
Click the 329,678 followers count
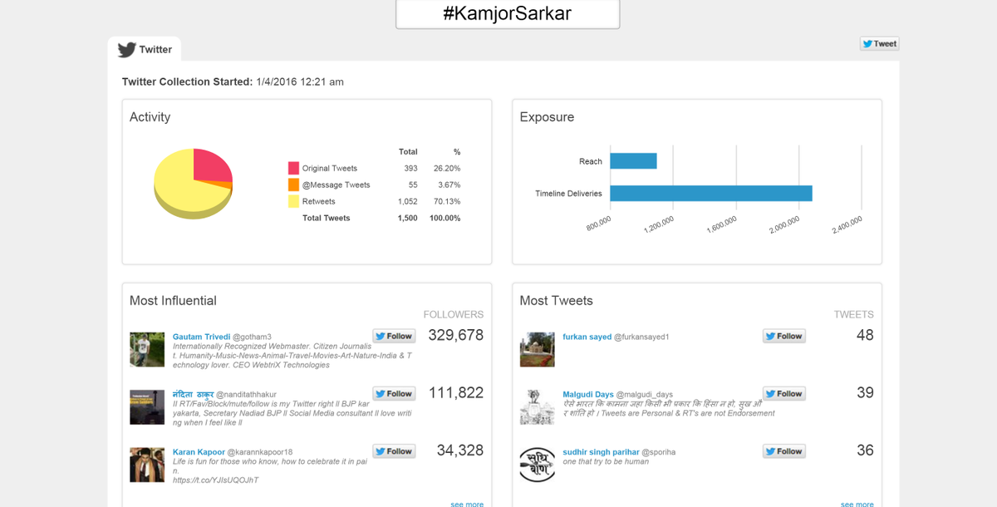(456, 335)
